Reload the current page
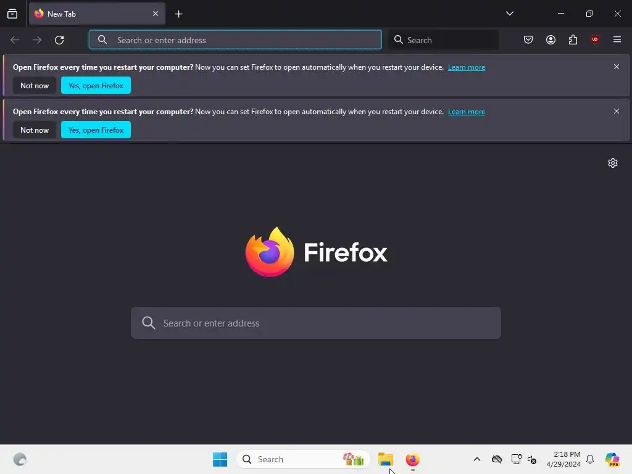Image resolution: width=632 pixels, height=474 pixels. pos(59,40)
